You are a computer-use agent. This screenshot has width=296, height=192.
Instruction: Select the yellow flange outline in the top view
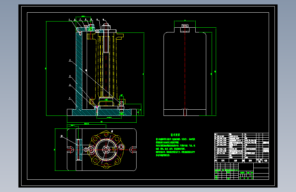point(106,150)
